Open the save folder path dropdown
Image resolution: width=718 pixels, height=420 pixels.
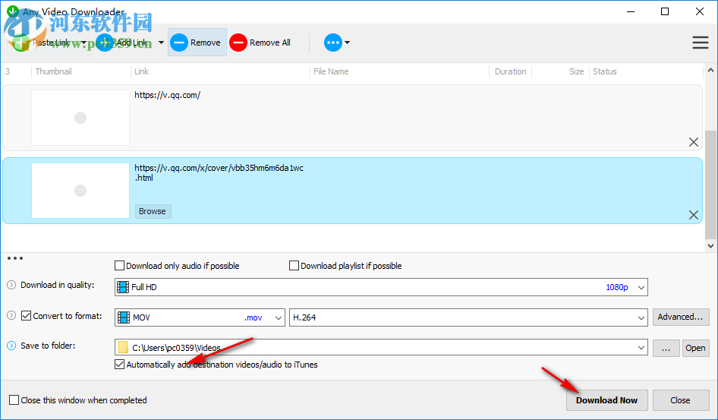(381, 348)
